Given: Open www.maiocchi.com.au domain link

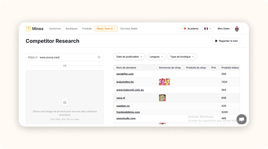Looking at the screenshot, I should [130, 90].
